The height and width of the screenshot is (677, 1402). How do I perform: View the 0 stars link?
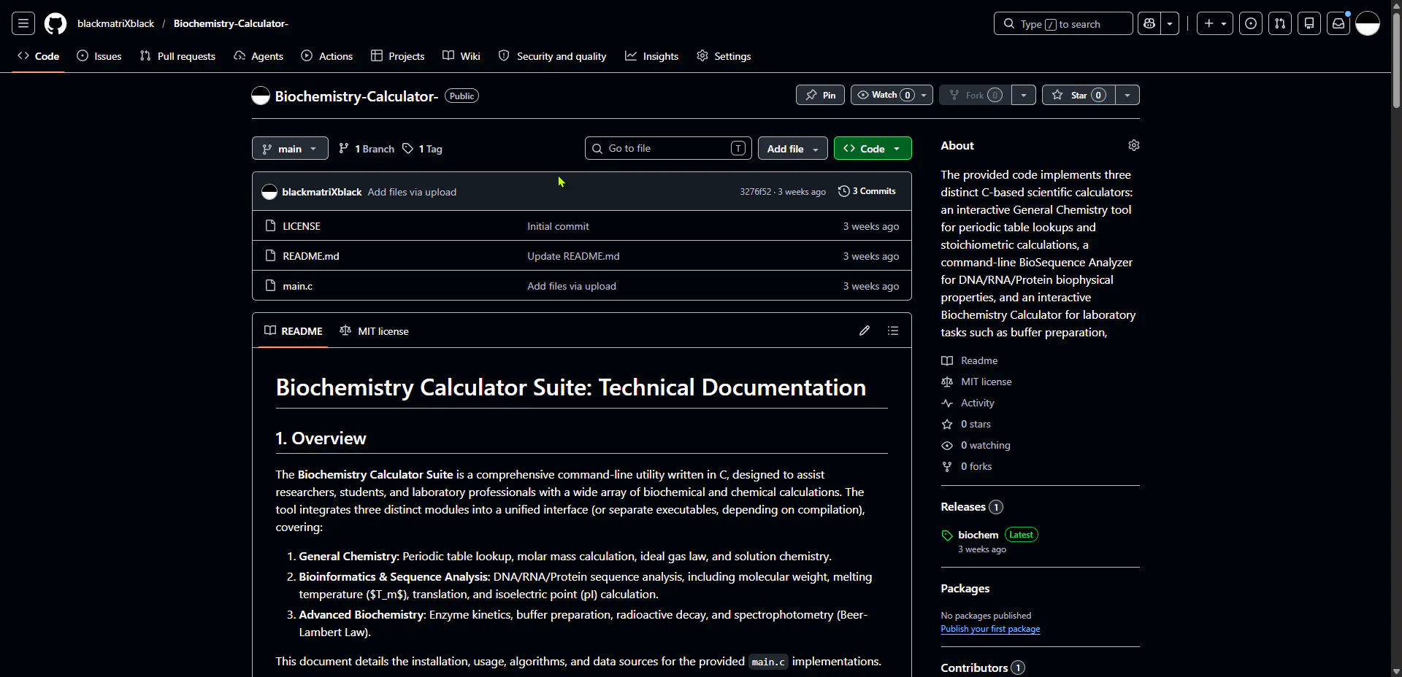tap(967, 424)
